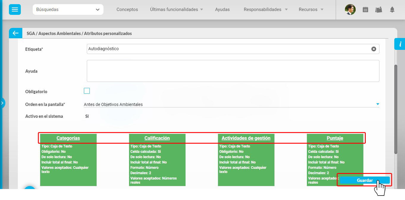Open the user profile avatar
Image resolution: width=405 pixels, height=200 pixels.
[x=350, y=9]
